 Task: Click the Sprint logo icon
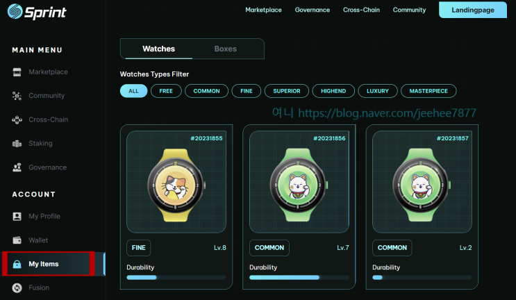click(x=15, y=12)
